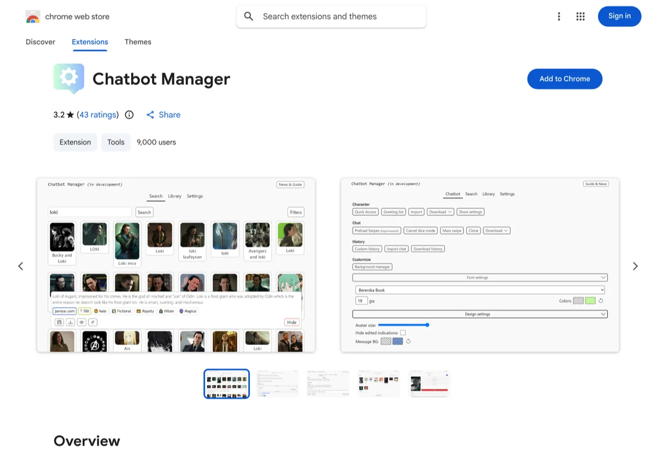Select the first highlighted screenshot thumbnail
The image size is (656, 461).
coord(227,383)
